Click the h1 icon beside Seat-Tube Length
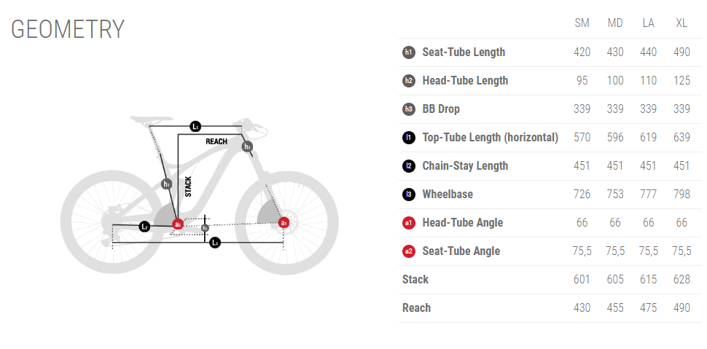 coord(408,52)
